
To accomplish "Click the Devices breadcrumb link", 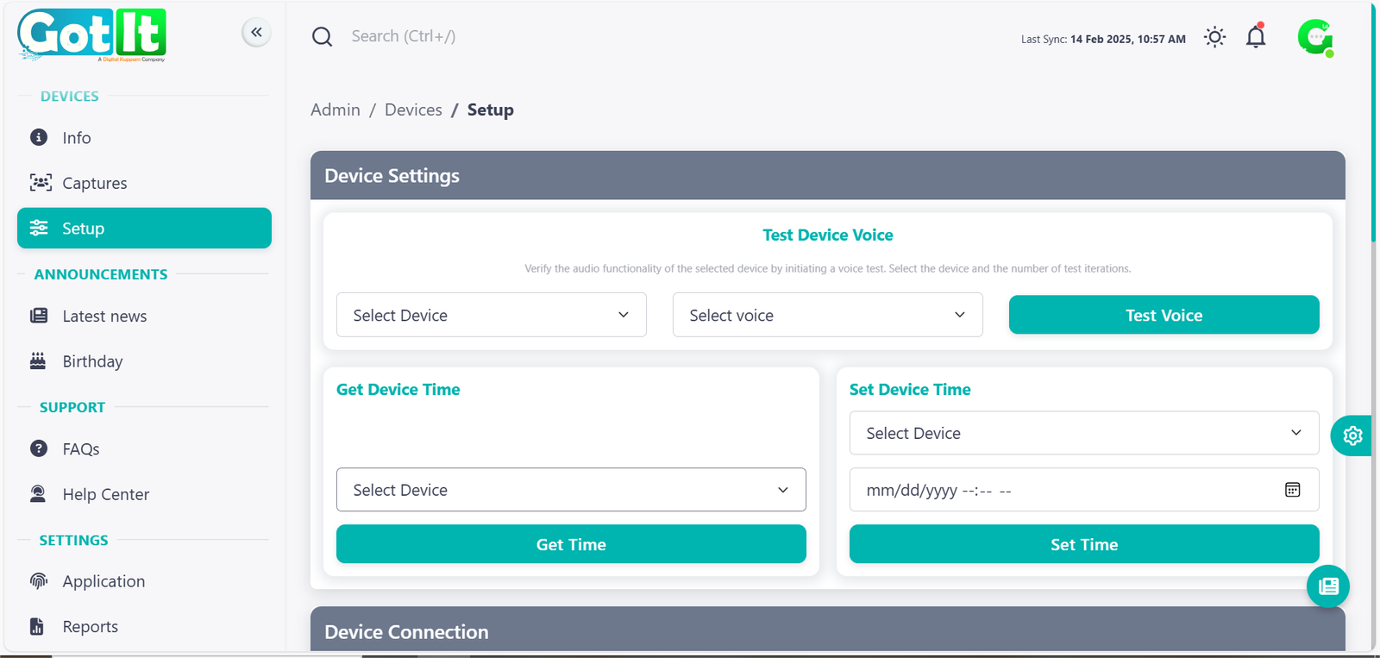I will [413, 110].
